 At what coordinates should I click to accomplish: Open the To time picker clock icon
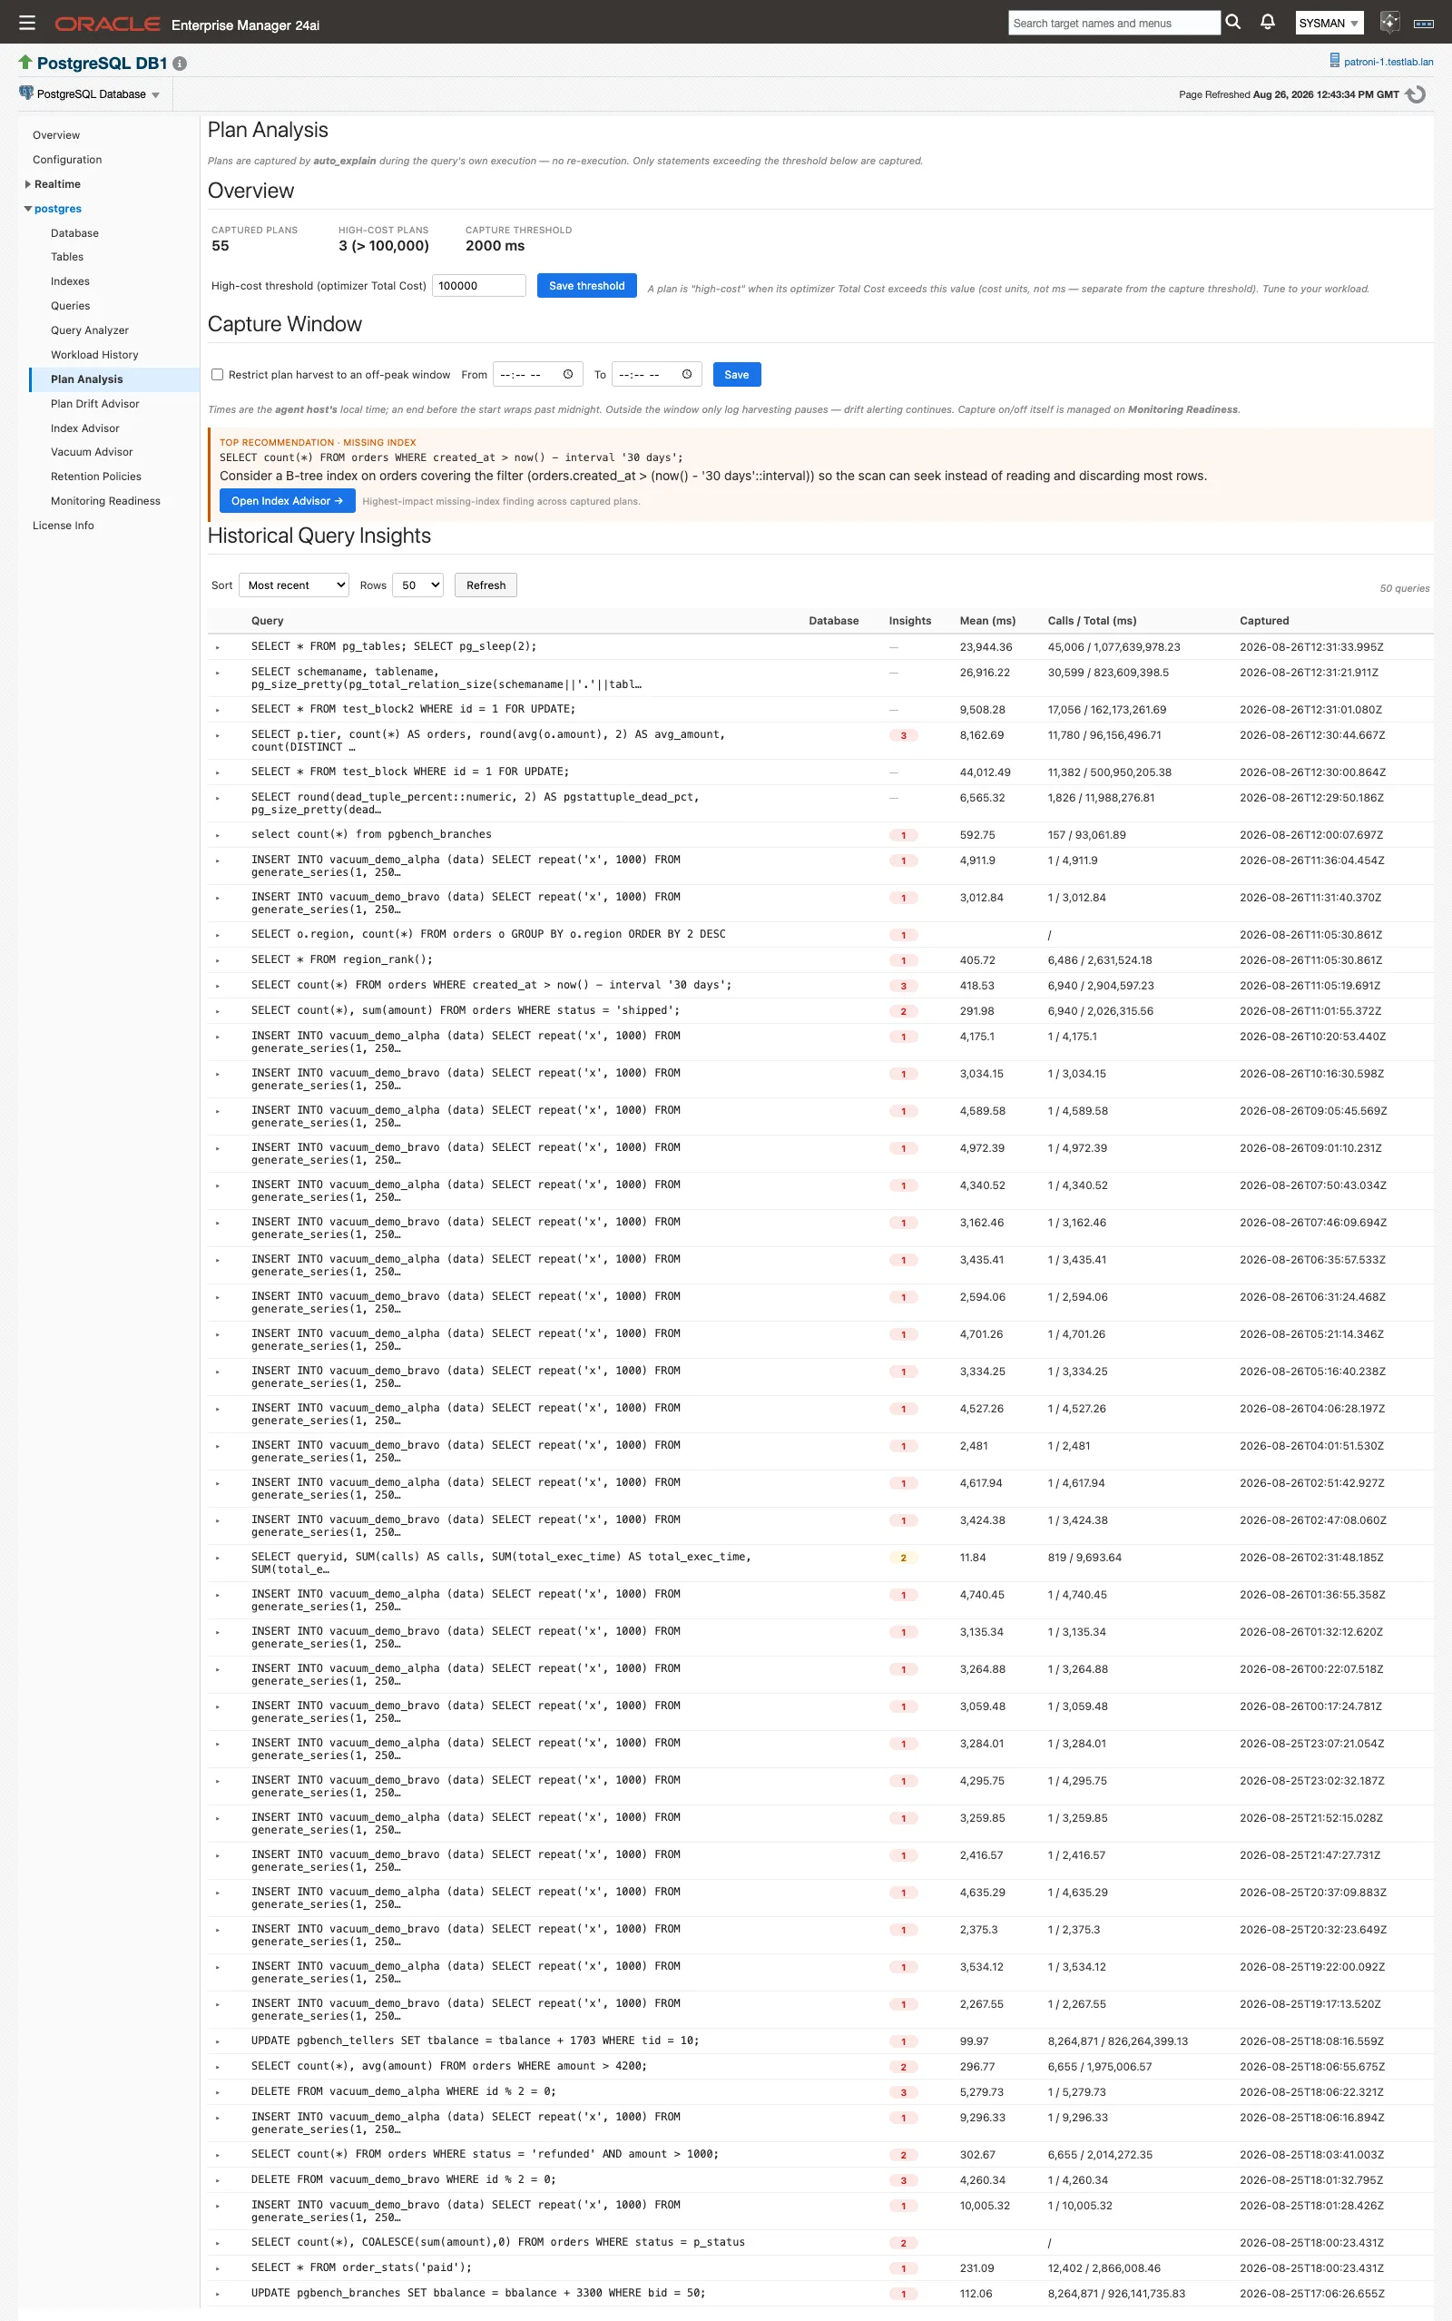click(687, 375)
